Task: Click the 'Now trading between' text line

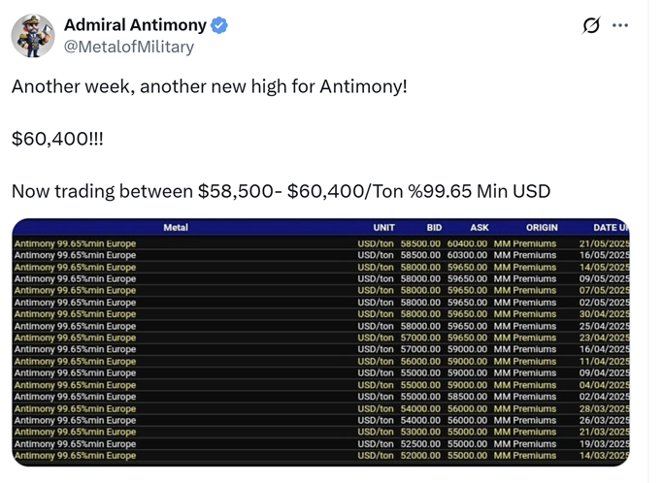Action: point(281,191)
